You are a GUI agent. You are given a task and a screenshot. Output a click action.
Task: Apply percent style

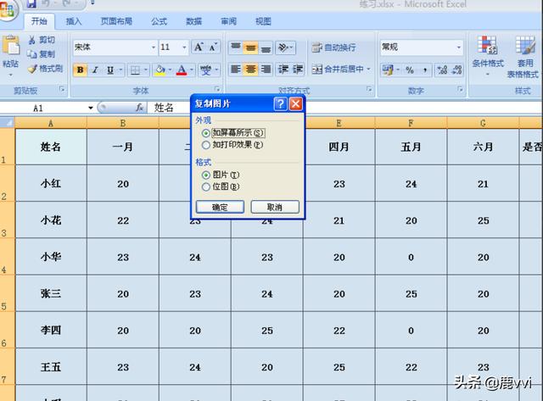click(410, 70)
